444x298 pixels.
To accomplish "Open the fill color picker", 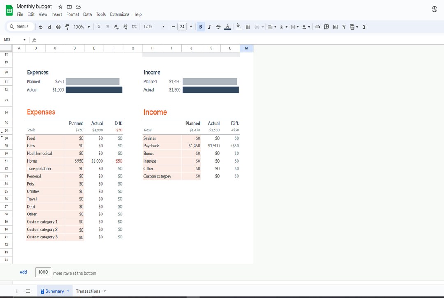I will (x=239, y=27).
